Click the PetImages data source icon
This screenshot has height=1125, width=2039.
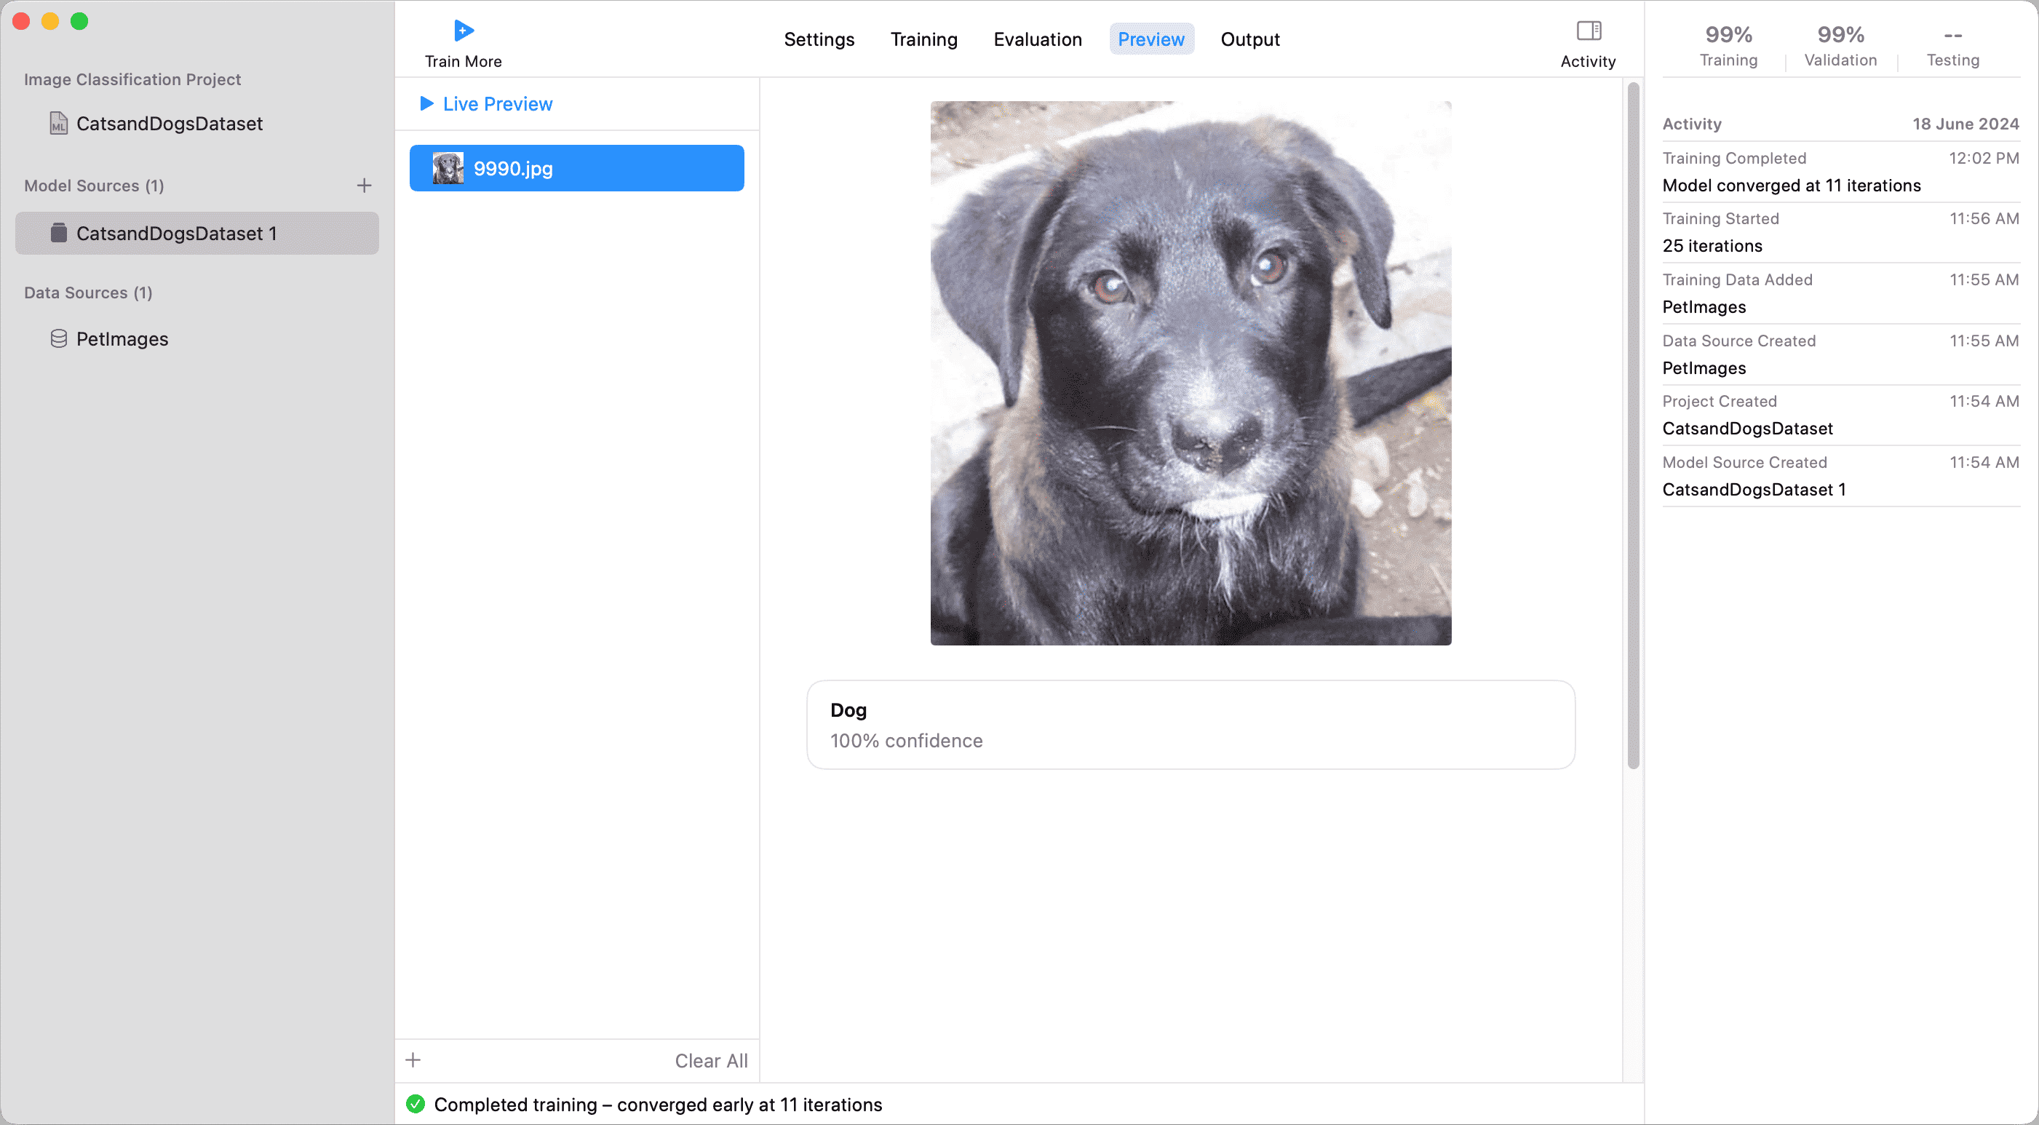coord(58,339)
